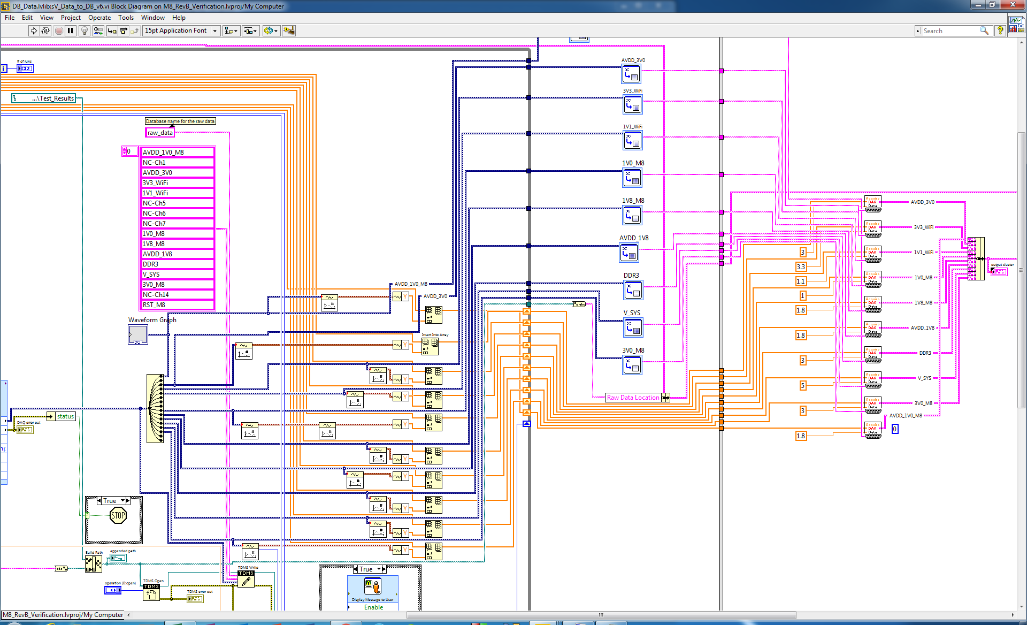Select the 1V8_M8 subVI node

coord(632,216)
